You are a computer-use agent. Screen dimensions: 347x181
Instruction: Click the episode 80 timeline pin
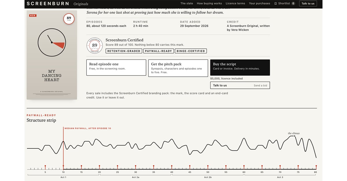(x=316, y=167)
